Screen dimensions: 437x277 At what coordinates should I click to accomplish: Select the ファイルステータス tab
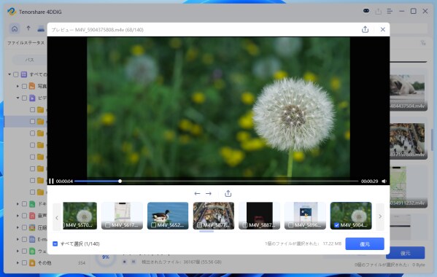[26, 43]
